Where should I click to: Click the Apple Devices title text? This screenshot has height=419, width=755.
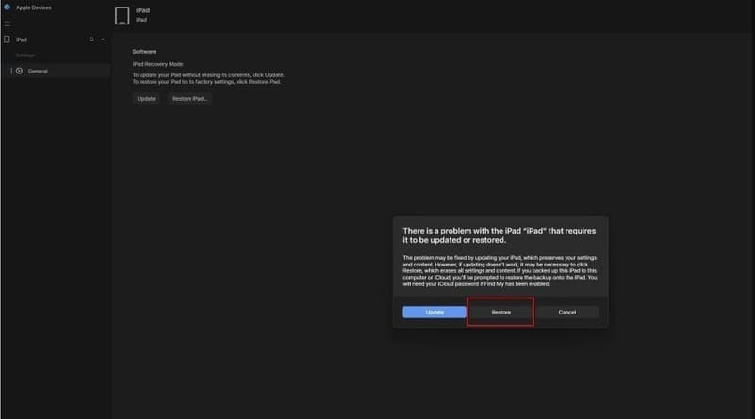click(x=34, y=7)
